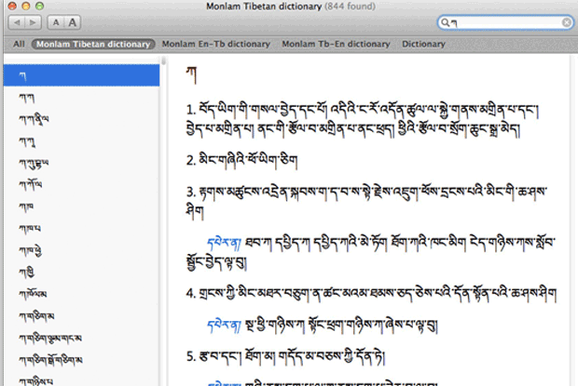Switch to Monlam En-Tb dictionary tab
This screenshot has width=578, height=386.
(216, 44)
